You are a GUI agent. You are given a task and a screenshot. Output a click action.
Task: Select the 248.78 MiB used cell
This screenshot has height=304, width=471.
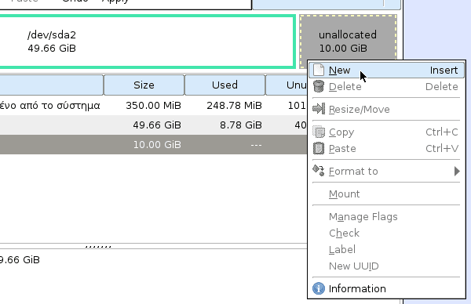(234, 106)
